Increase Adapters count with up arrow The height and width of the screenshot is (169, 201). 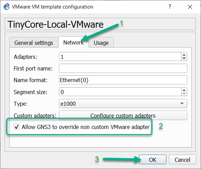click(184, 55)
